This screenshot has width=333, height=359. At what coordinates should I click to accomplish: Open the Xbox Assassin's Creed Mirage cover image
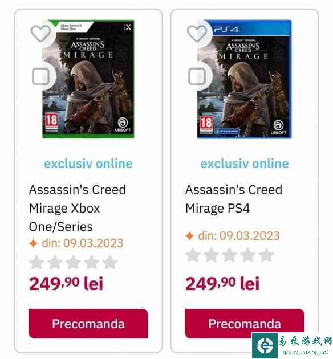coord(88,79)
